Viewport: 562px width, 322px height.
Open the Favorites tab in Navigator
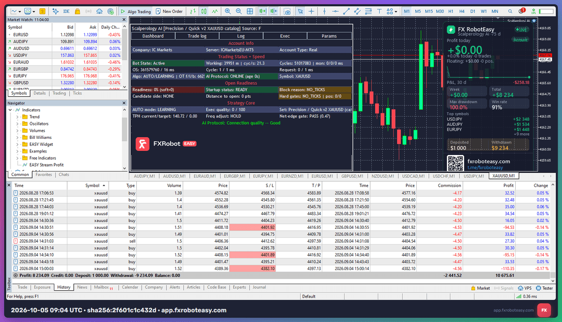click(x=44, y=174)
